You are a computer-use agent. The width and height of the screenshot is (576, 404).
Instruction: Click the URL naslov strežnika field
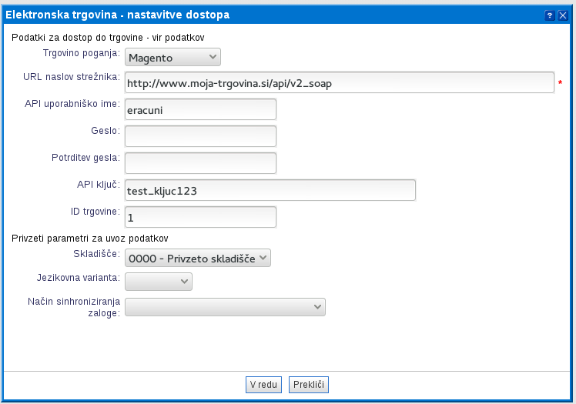pyautogui.click(x=339, y=82)
